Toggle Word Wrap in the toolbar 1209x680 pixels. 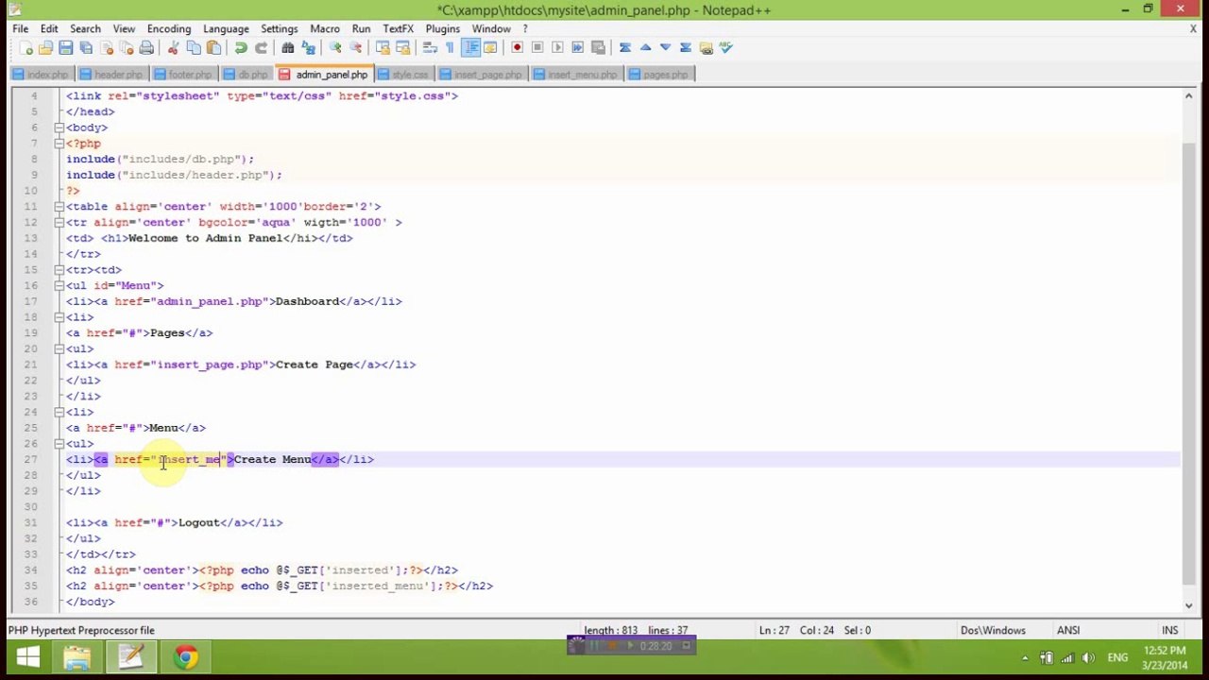point(429,47)
